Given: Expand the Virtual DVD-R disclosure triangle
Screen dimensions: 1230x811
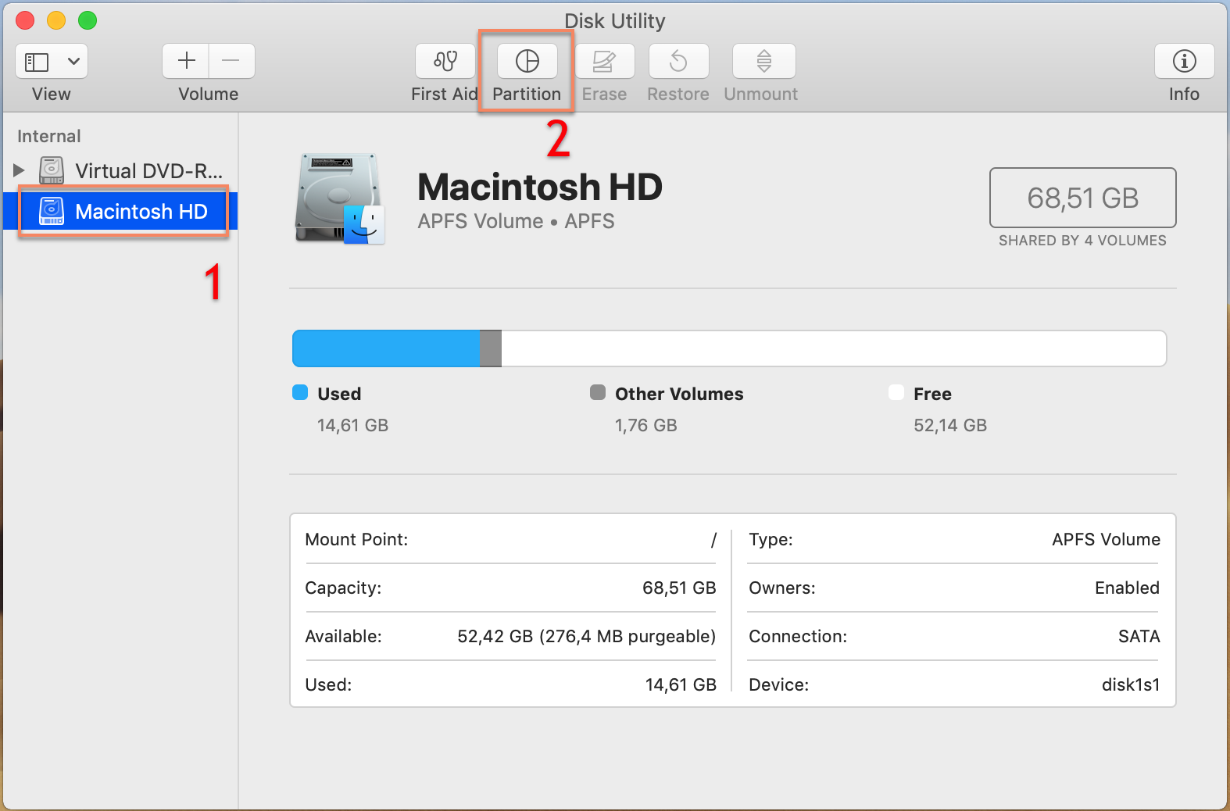Looking at the screenshot, I should click(20, 170).
